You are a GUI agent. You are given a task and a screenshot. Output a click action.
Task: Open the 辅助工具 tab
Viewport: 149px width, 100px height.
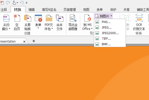click(143, 10)
